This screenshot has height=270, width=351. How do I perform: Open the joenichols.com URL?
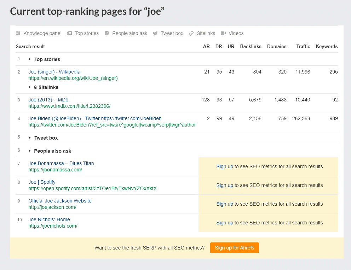tap(53, 226)
